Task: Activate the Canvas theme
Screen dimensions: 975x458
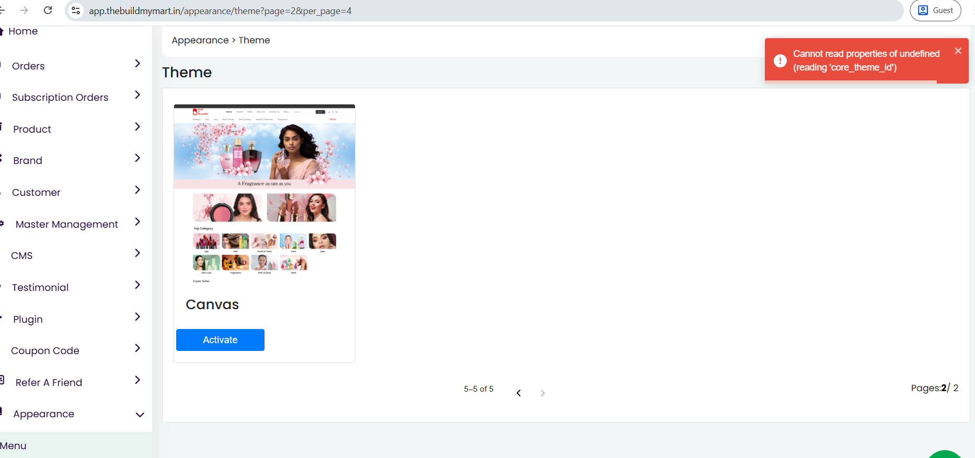Action: [220, 340]
